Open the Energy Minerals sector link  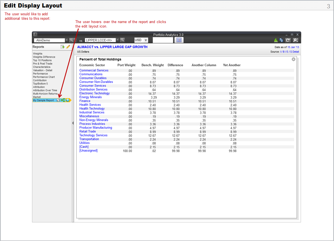(90, 97)
